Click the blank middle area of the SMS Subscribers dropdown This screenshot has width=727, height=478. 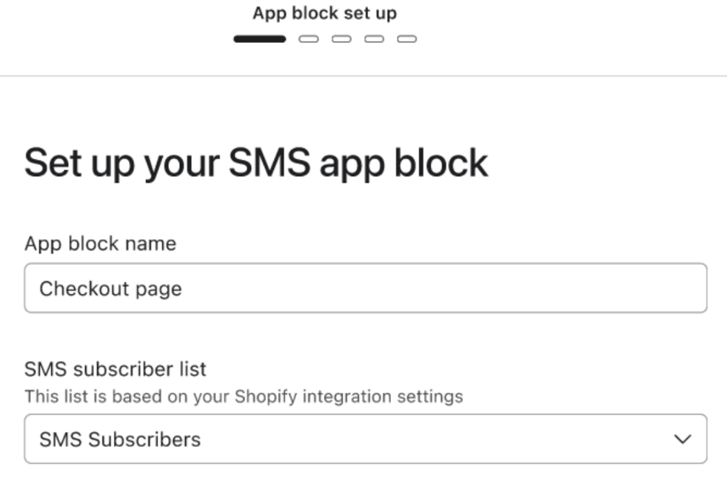pyautogui.click(x=444, y=439)
